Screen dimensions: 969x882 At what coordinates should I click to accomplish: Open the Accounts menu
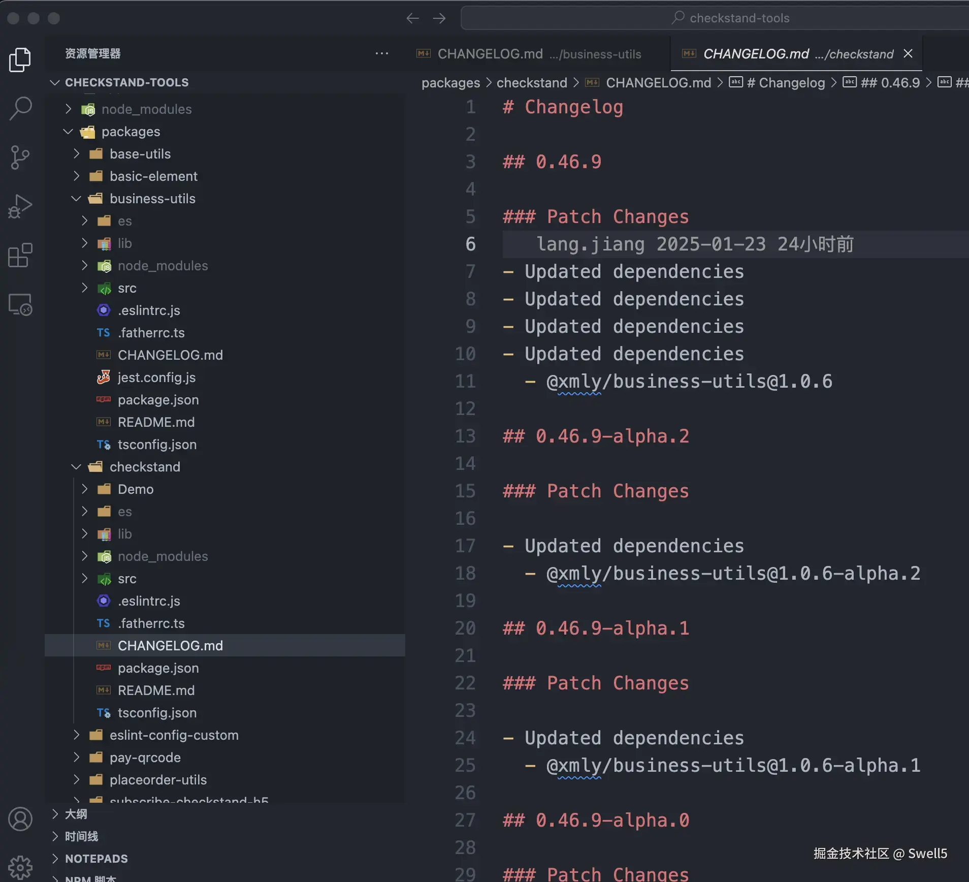20,819
